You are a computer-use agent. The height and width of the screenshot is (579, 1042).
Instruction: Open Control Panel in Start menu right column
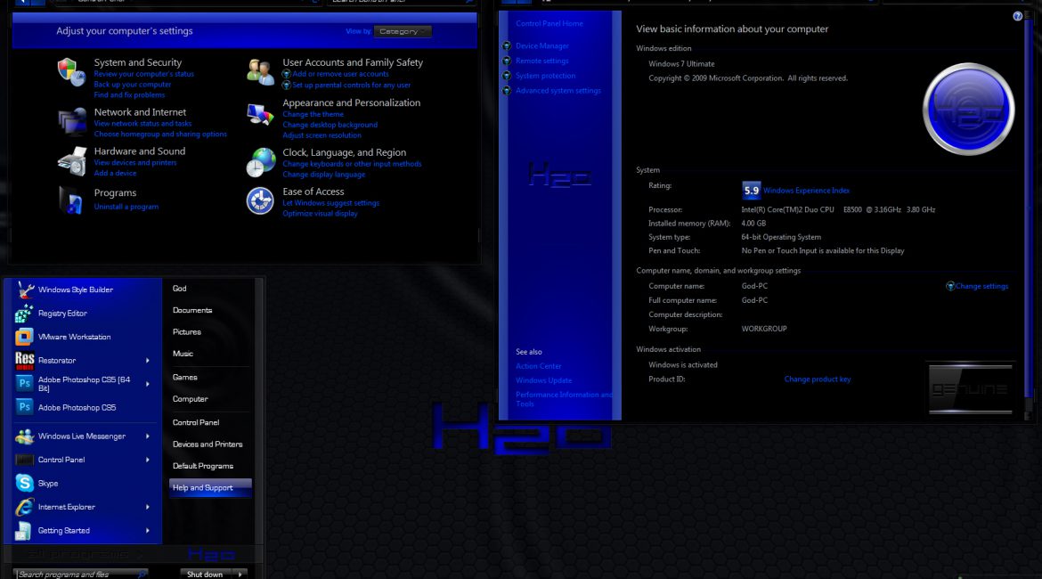(x=196, y=422)
